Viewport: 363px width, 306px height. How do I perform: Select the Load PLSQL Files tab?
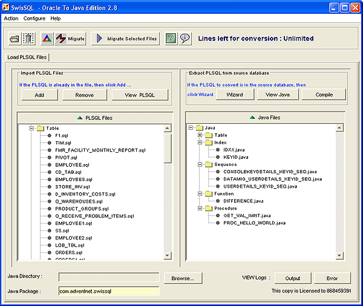[27, 57]
